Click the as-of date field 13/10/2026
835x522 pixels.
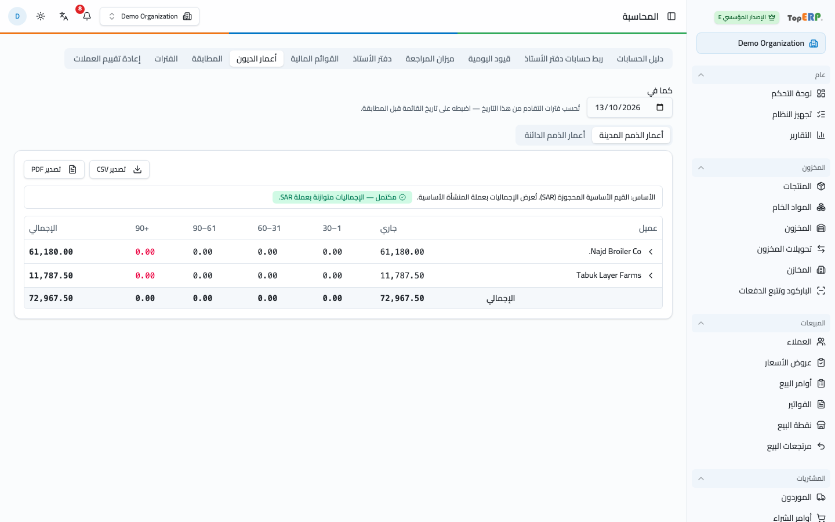630,107
